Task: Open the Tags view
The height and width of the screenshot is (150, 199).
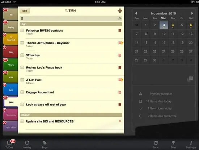Action: pos(45,145)
